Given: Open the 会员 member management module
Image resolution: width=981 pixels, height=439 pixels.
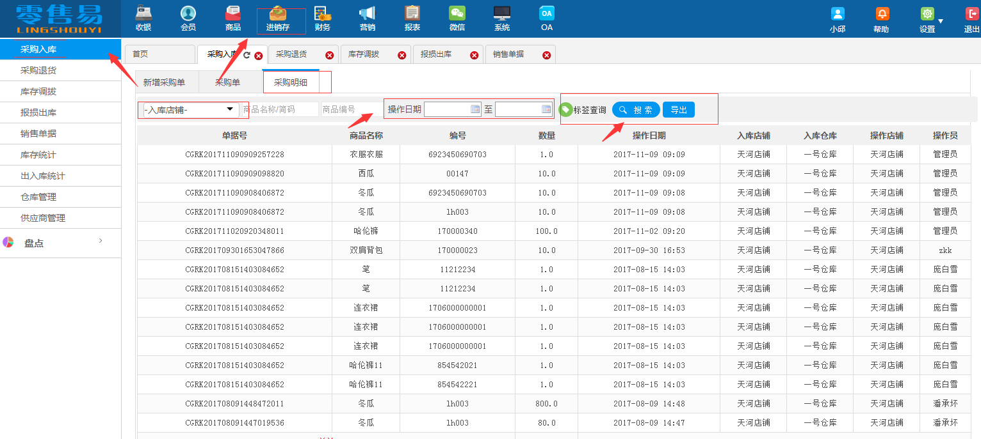Looking at the screenshot, I should tap(188, 19).
